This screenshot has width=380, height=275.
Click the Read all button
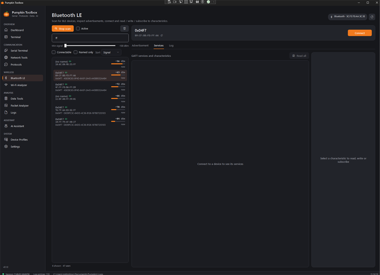(x=299, y=56)
